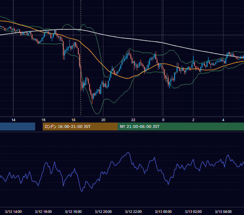Click hour label 16 on price chart axis
Viewport: 244px width, 215px height.
[x=43, y=120]
